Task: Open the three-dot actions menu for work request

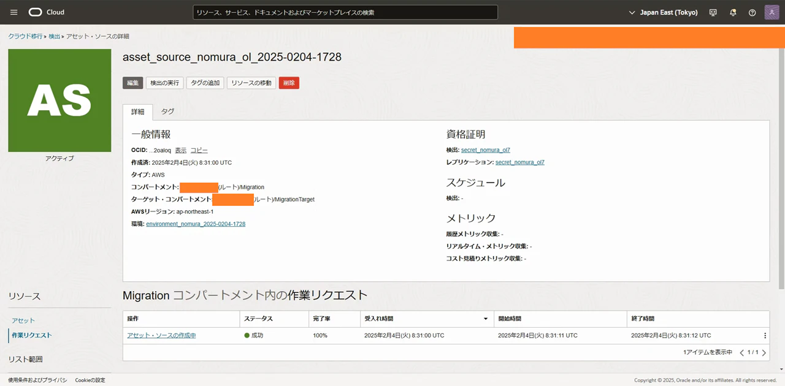Action: (765, 336)
